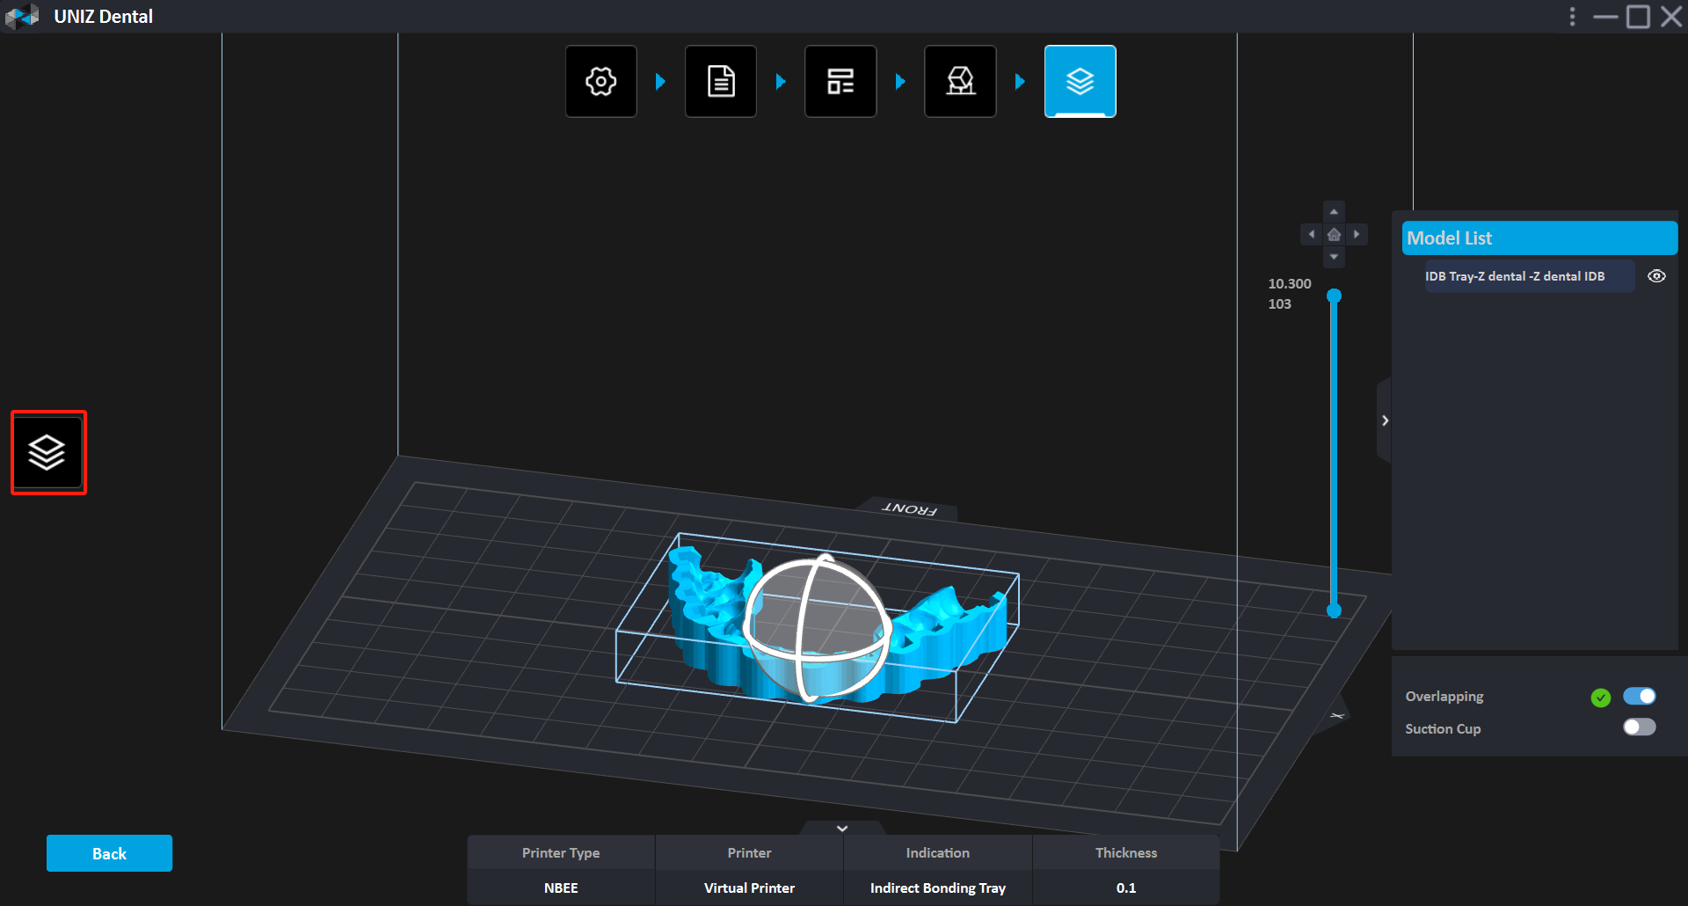
Task: Collapse the Model List side panel
Action: 1385,420
